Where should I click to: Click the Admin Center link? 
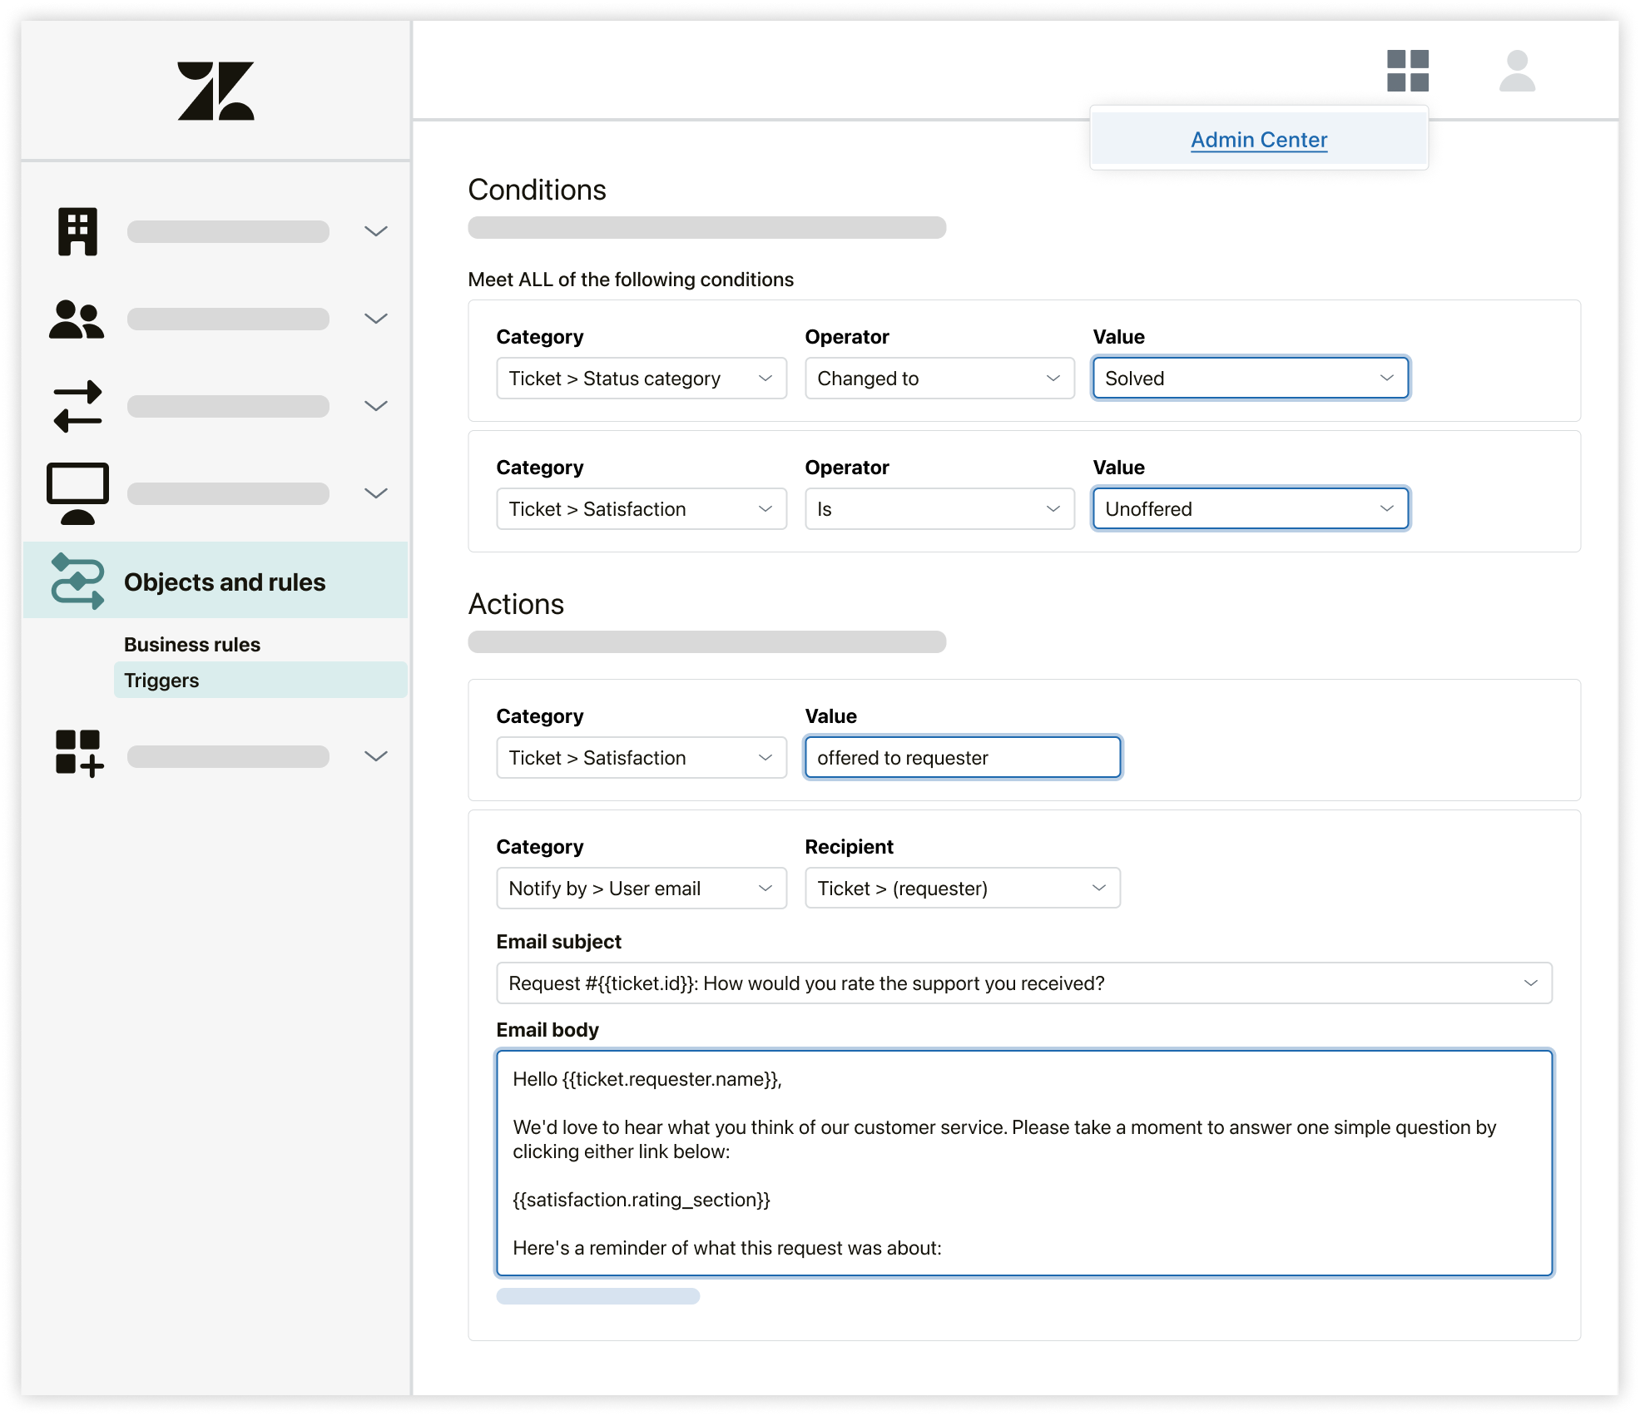pyautogui.click(x=1258, y=140)
